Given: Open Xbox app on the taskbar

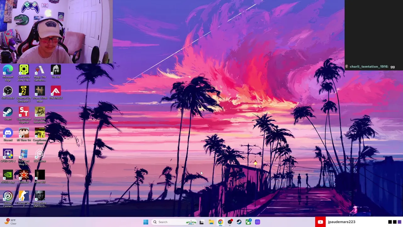Looking at the screenshot, I should [248, 222].
